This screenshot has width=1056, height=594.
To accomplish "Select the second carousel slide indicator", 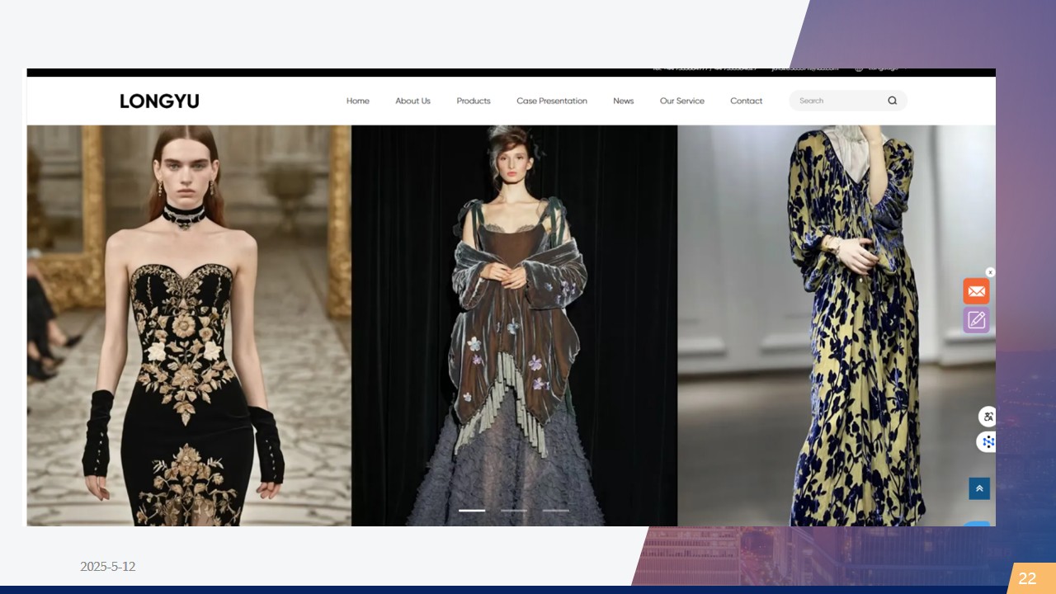I will (x=514, y=511).
